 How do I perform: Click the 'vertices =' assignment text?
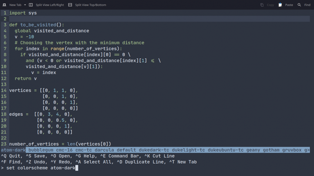[x=23, y=90]
